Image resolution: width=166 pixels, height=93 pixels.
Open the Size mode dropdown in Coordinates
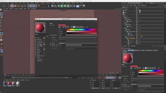pyautogui.click(x=106, y=88)
